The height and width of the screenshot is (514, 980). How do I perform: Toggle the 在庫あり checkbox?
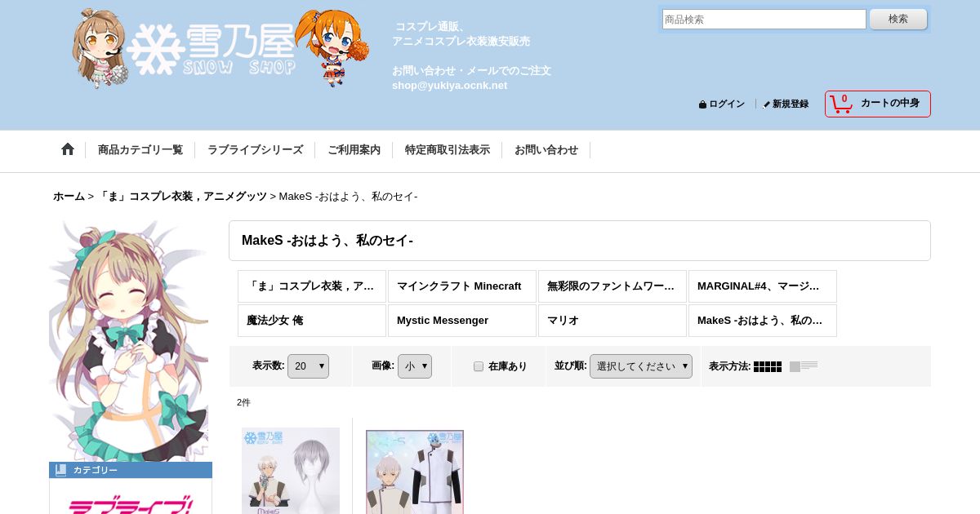click(x=479, y=366)
